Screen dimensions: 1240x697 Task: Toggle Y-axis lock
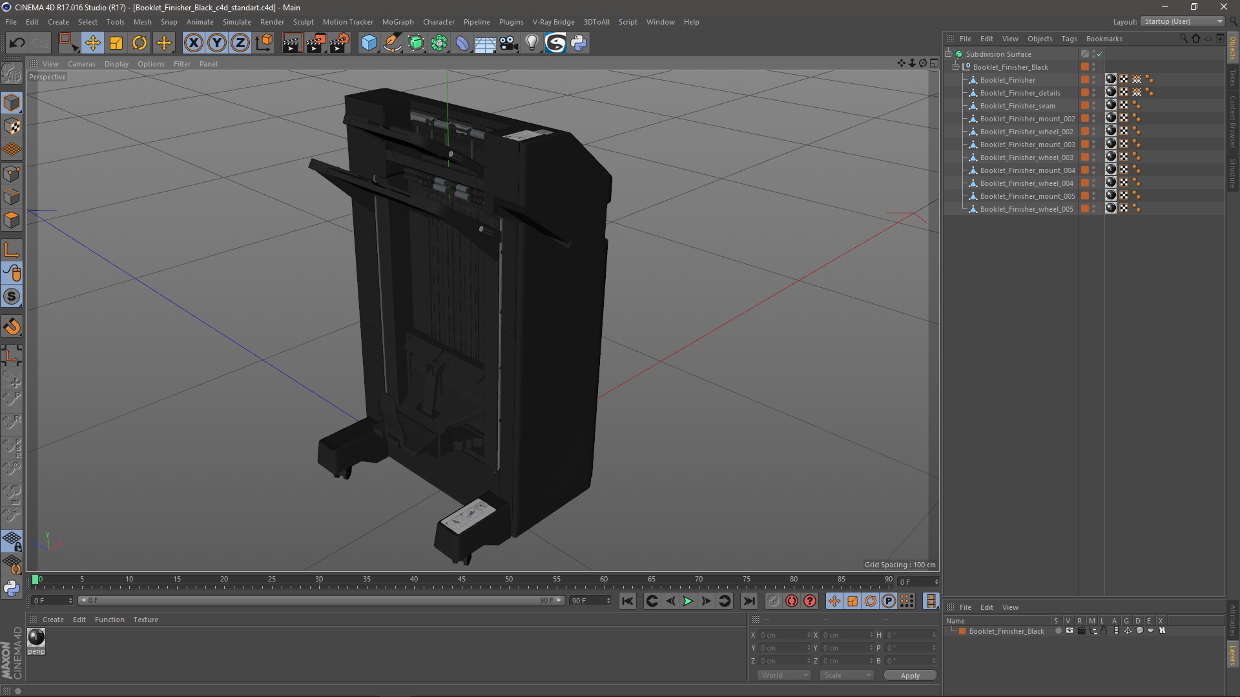point(217,43)
